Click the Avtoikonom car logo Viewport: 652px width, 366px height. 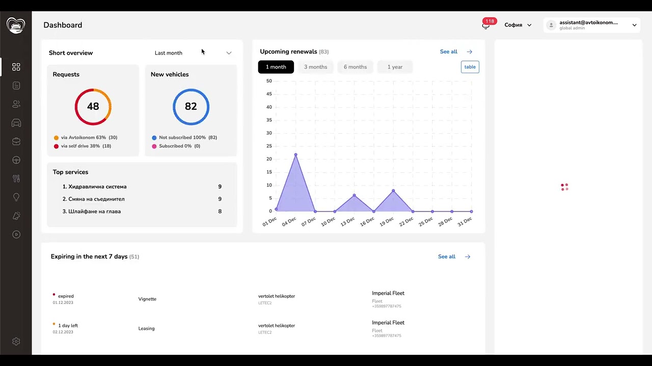coord(16,25)
